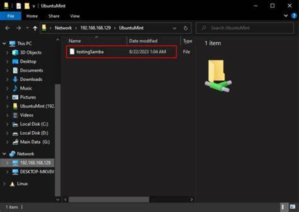299x212 pixels.
Task: Switch to Large icons view in status bar
Action: [x=292, y=207]
